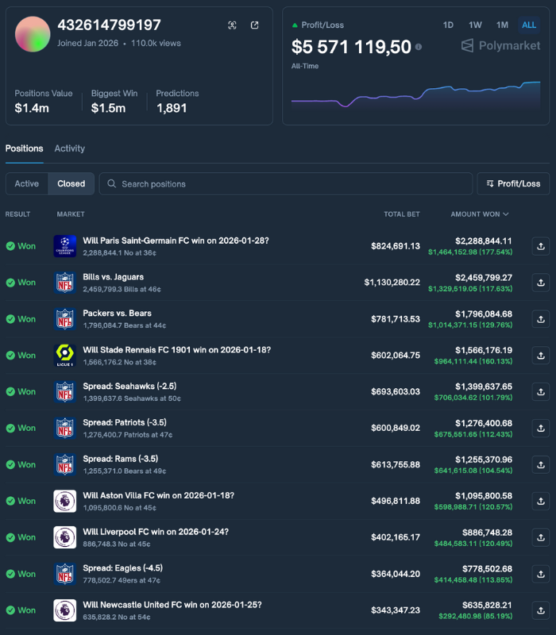Click the NFL logo for Bills vs. Jaguars
This screenshot has height=635, width=556.
pos(65,283)
